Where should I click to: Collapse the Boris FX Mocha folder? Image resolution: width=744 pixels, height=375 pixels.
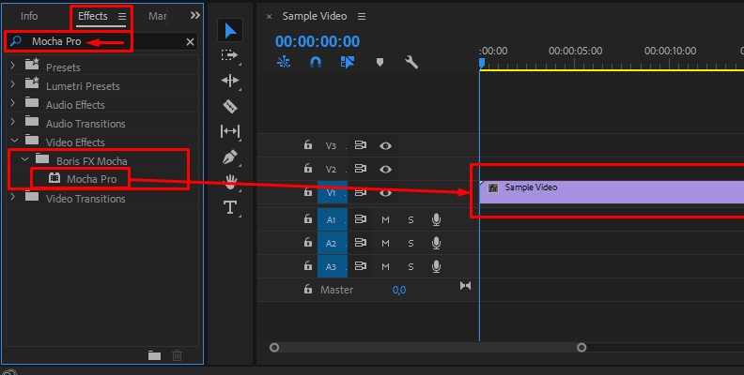pyautogui.click(x=24, y=159)
